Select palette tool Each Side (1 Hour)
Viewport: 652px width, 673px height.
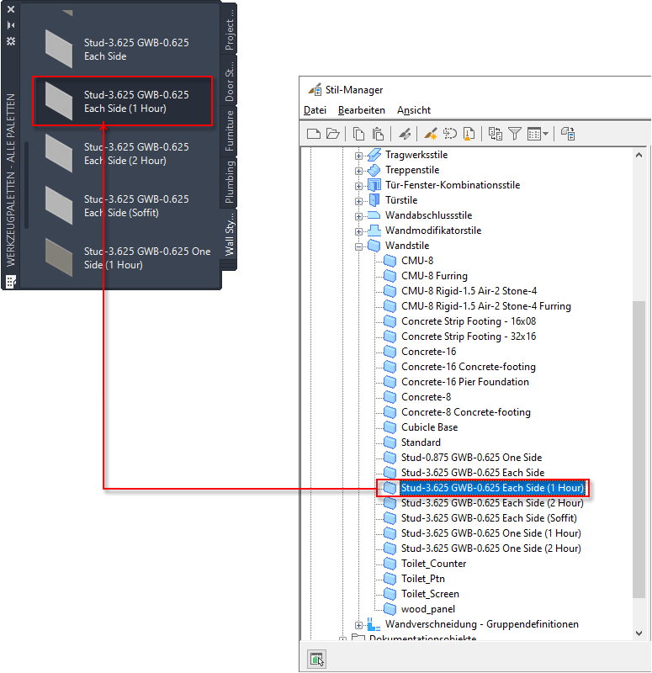click(122, 101)
